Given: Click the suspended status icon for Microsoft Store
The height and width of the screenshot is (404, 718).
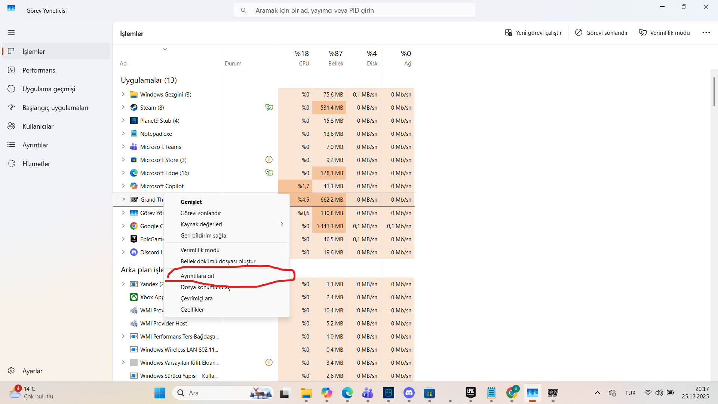Looking at the screenshot, I should (x=269, y=160).
